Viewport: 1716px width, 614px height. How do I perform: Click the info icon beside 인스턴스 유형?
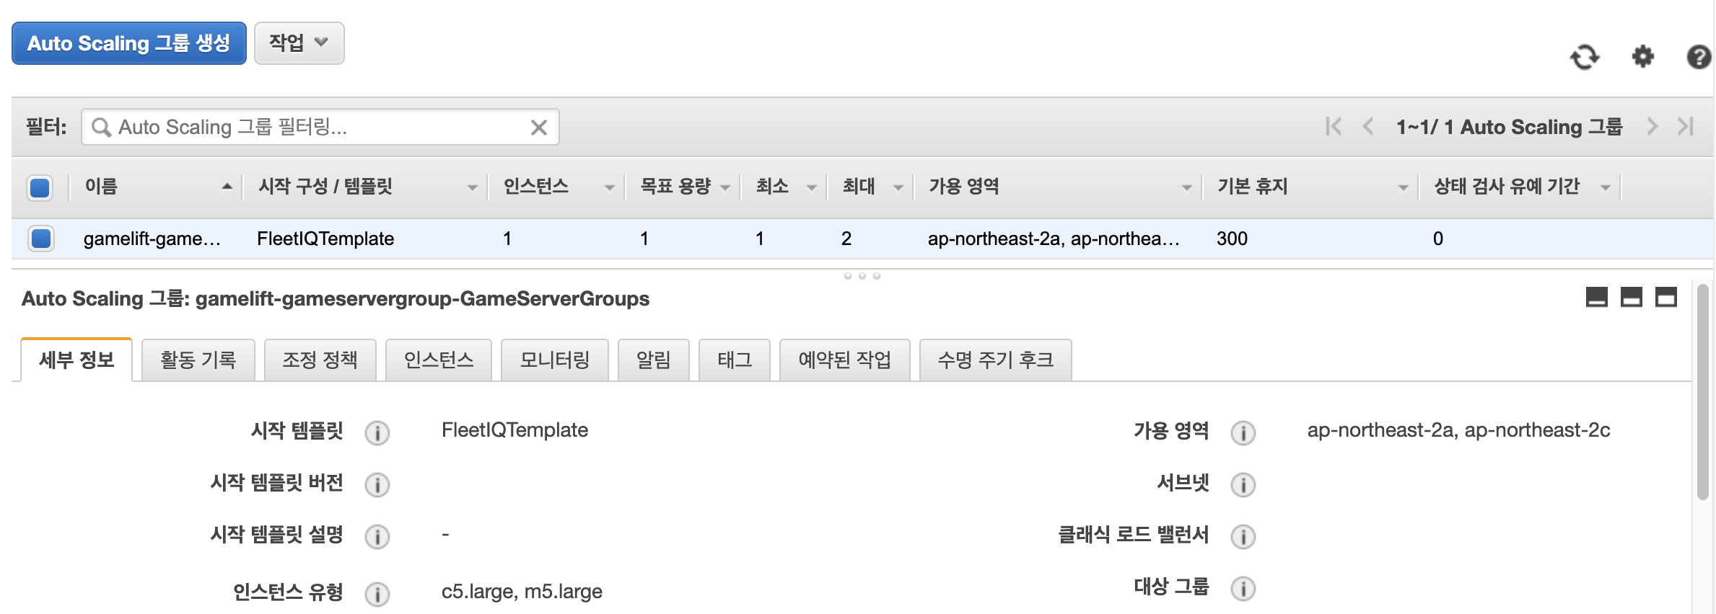pyautogui.click(x=377, y=594)
